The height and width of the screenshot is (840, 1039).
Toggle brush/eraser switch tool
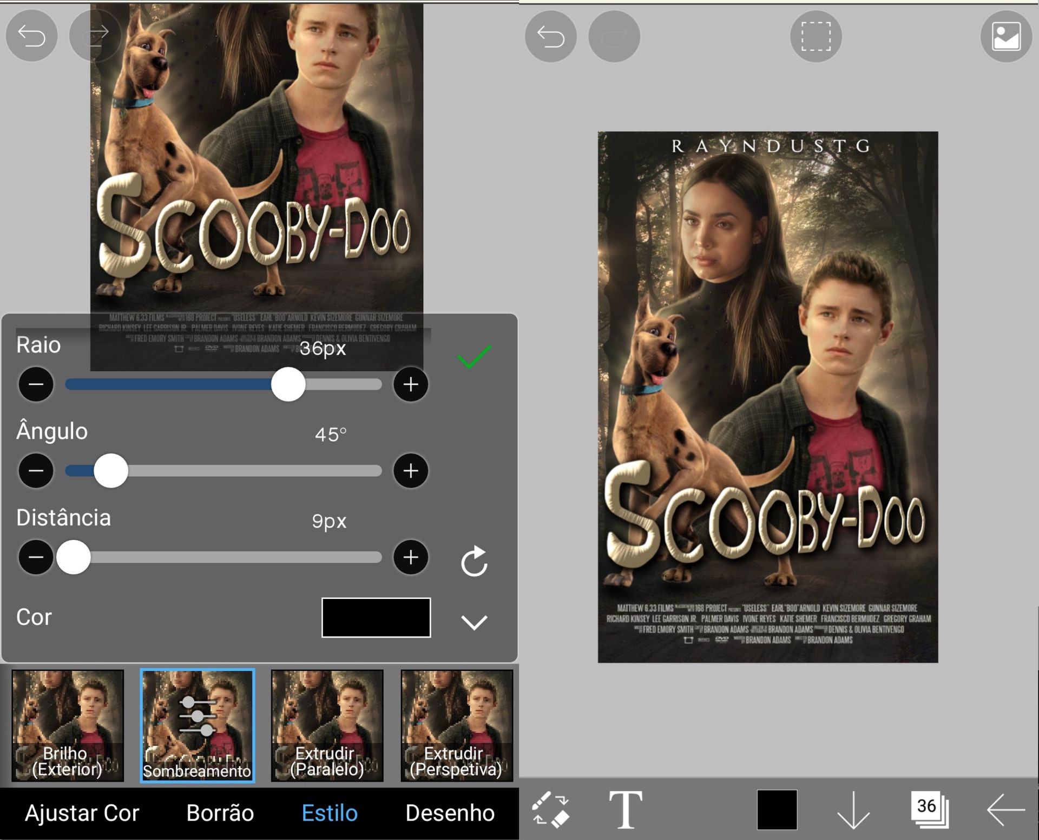click(x=551, y=810)
